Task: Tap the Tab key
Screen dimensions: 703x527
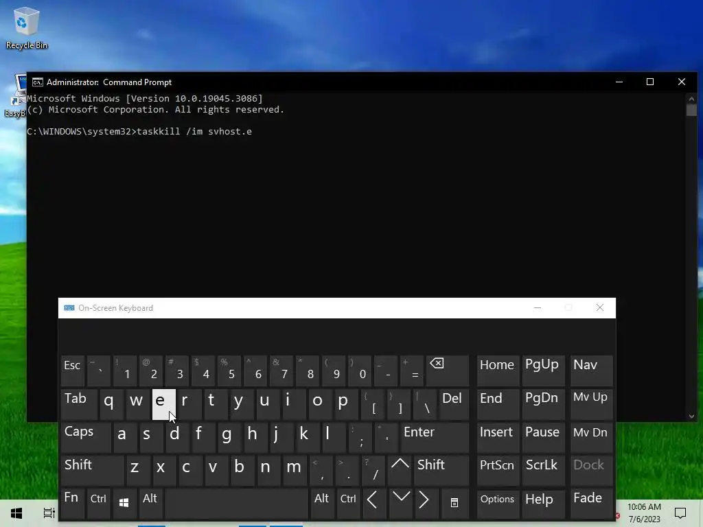Action: [79, 404]
